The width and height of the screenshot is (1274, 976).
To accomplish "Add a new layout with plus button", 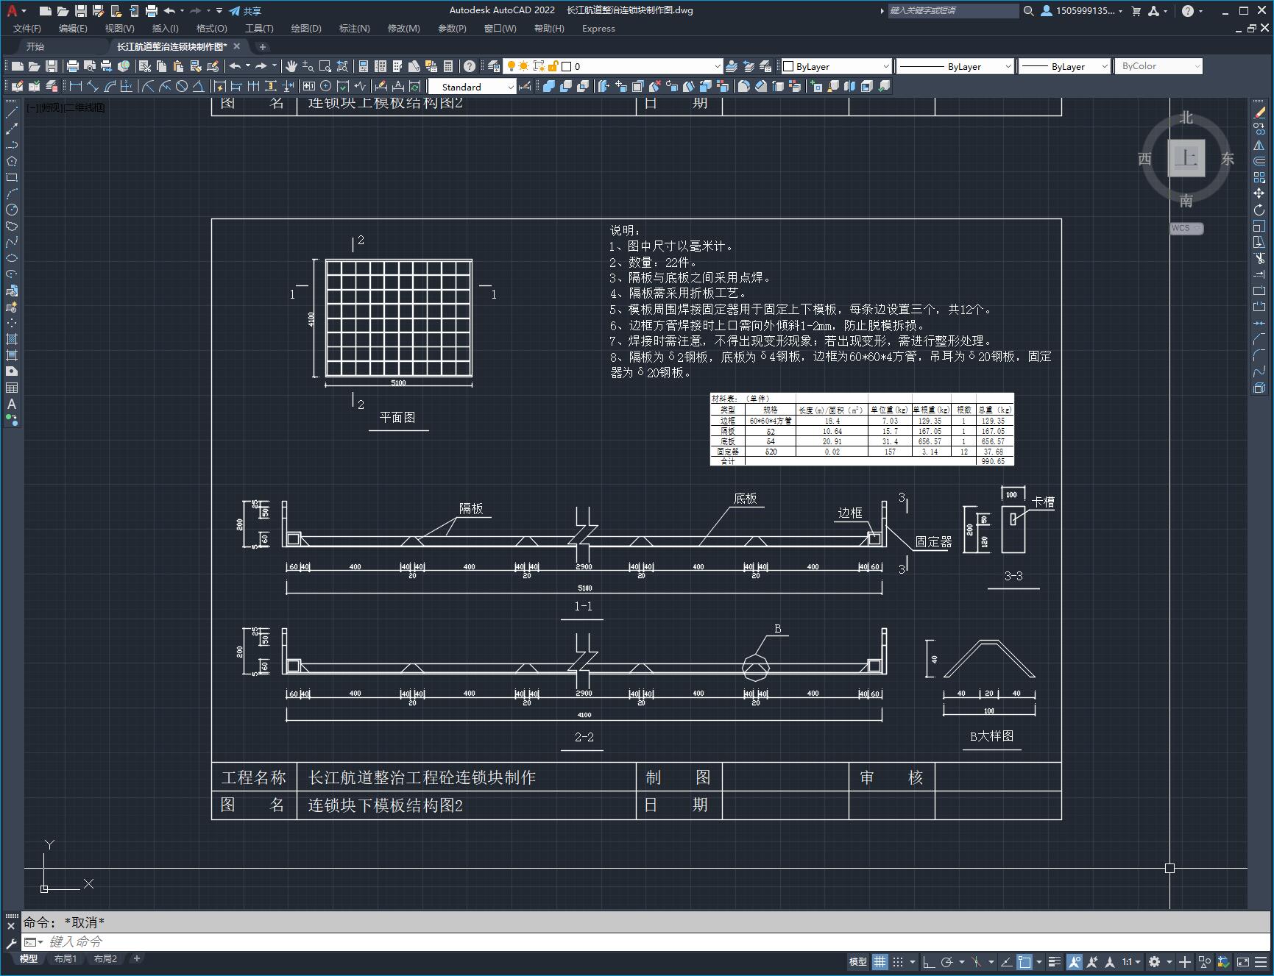I will coord(136,958).
